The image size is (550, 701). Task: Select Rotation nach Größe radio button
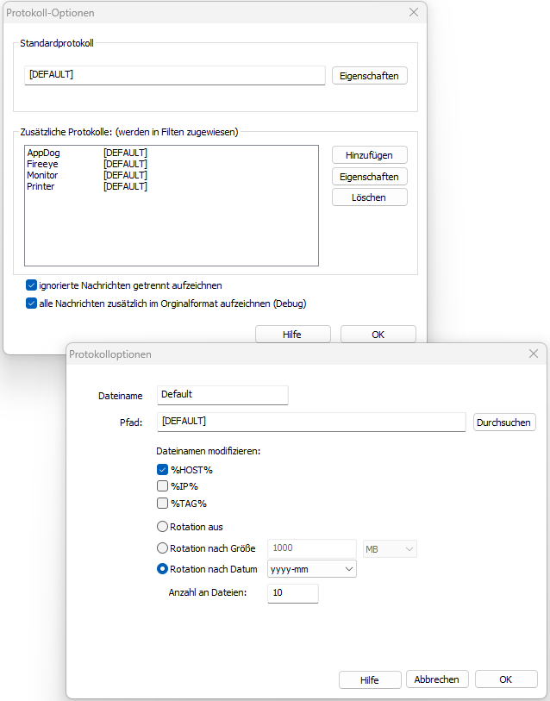[162, 548]
